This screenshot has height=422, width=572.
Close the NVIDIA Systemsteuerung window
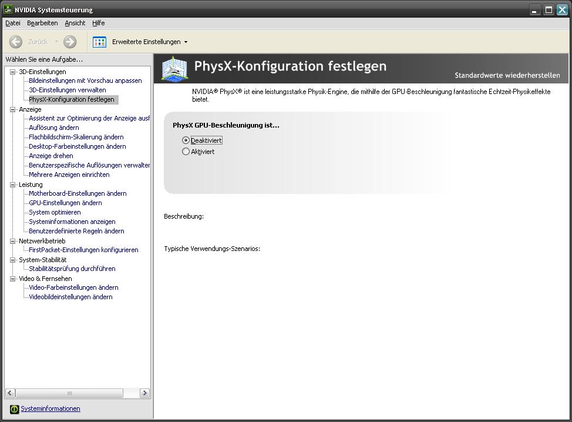[562, 10]
